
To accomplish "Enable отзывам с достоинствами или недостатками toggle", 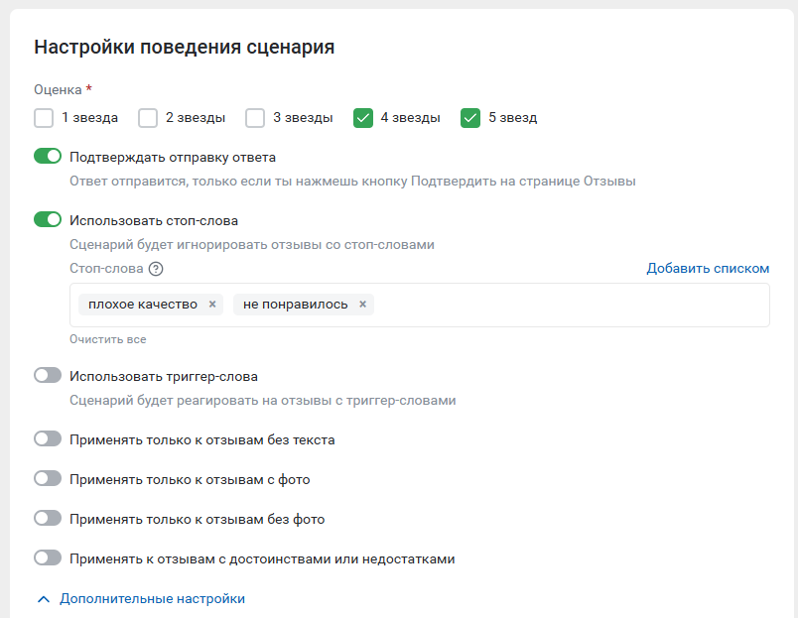I will (x=48, y=558).
